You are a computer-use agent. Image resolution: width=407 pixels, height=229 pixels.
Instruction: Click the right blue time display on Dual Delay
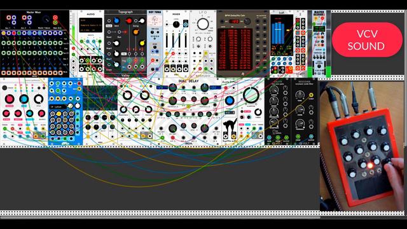tap(215, 88)
